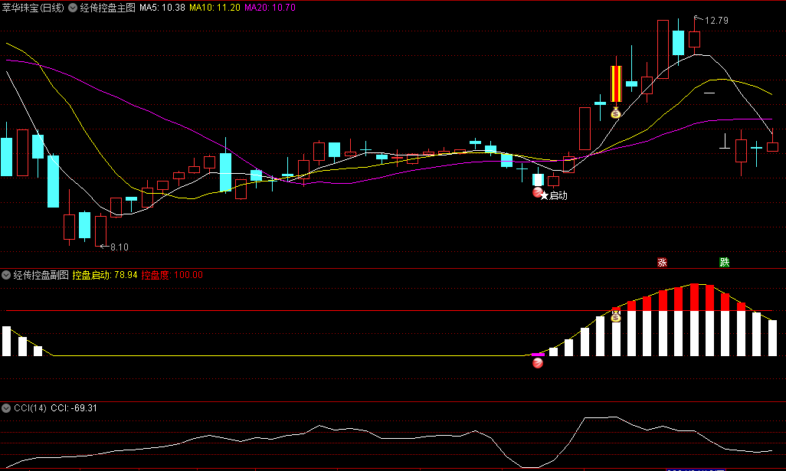Click the green 跌 tag
Screen dimensions: 786x471
725,262
